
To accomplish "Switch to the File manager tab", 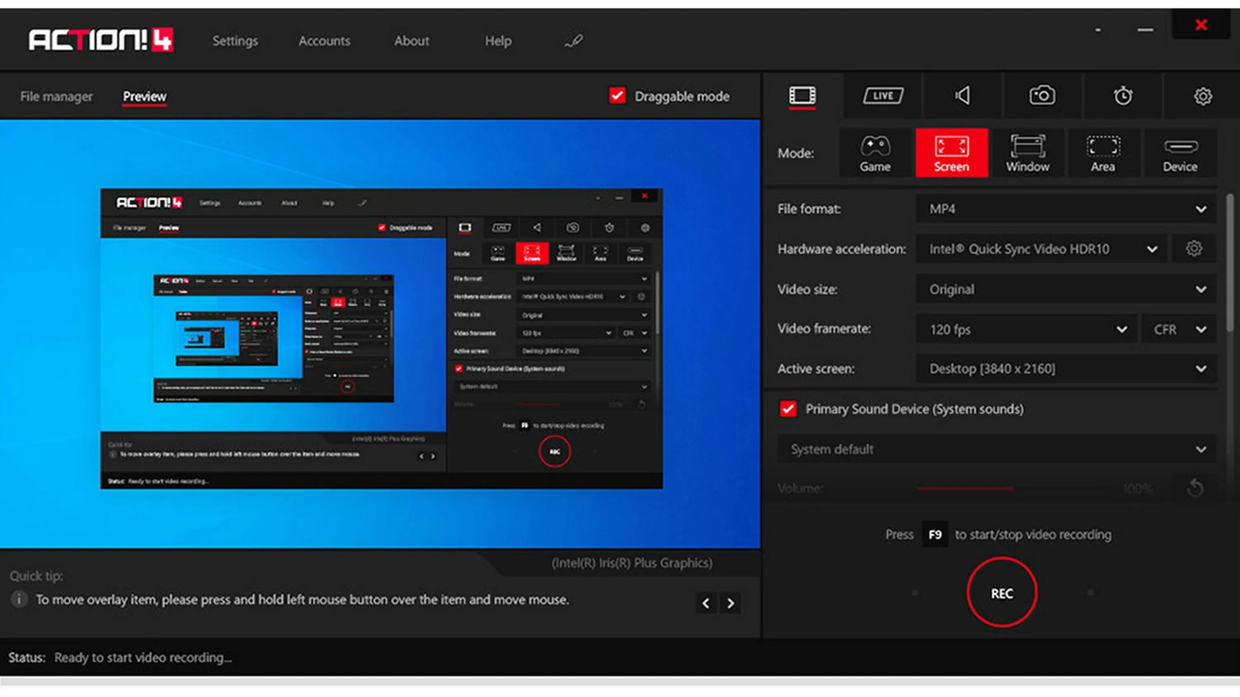I will click(x=56, y=96).
